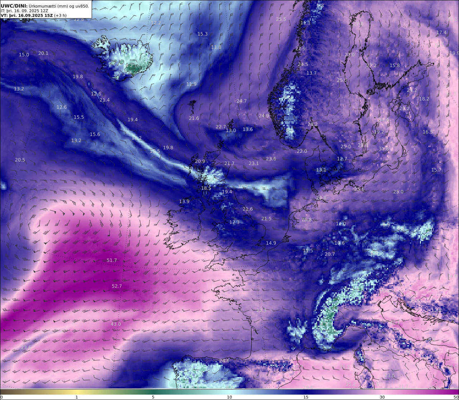Click the 24.6 value label
The height and width of the screenshot is (400, 459).
tap(224, 361)
